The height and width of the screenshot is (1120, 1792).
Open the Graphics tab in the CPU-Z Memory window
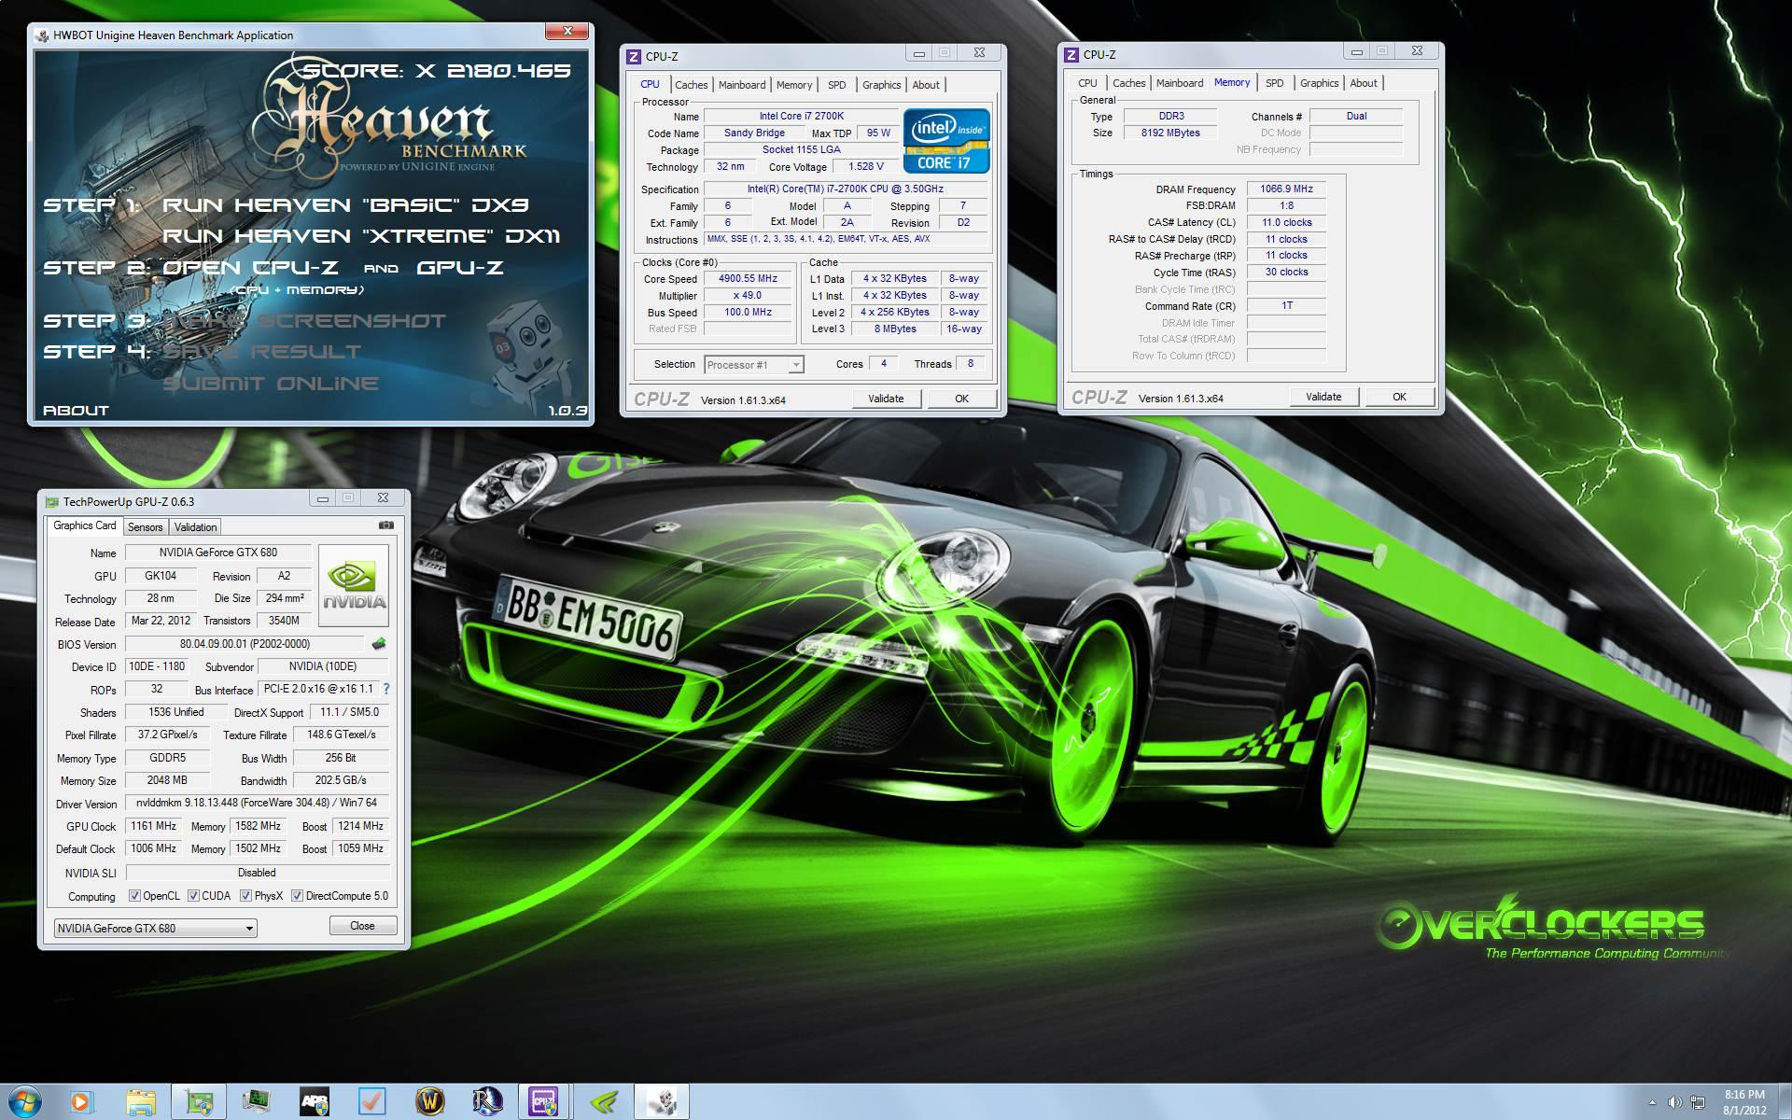coord(1319,83)
